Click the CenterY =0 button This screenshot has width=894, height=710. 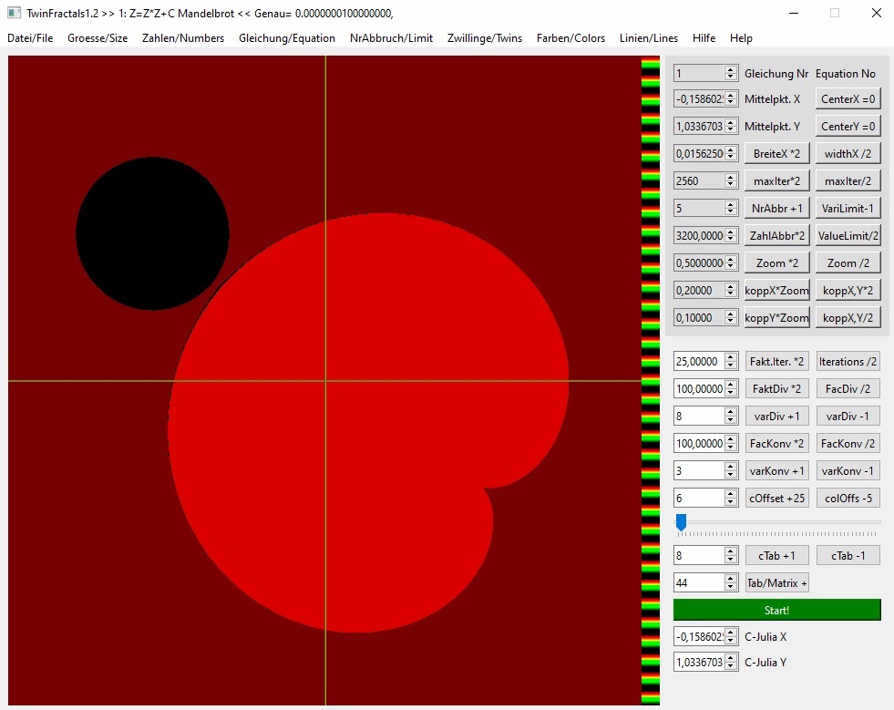pyautogui.click(x=848, y=127)
